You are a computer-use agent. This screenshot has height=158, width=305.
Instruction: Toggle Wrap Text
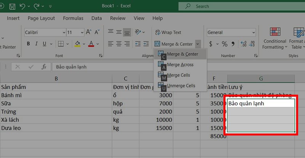coord(168,32)
